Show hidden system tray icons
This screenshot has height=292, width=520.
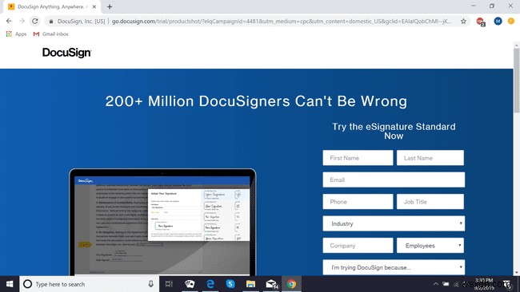coord(436,284)
